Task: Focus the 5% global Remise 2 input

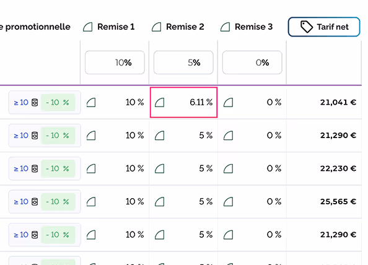Action: pyautogui.click(x=183, y=63)
